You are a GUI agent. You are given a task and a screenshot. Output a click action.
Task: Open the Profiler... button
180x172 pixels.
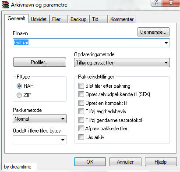[39, 62]
